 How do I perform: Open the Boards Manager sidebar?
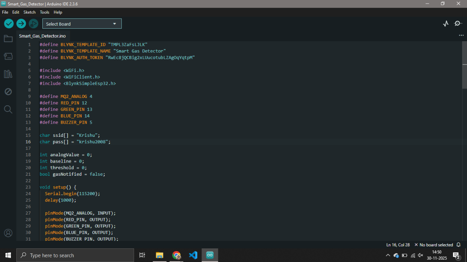(8, 56)
